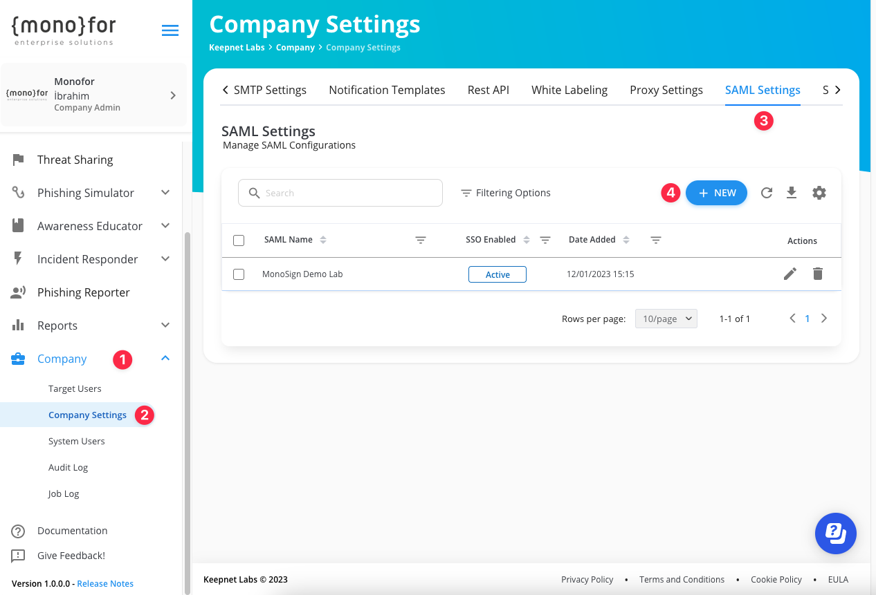Screen dimensions: 876x595
Task: Select all rows with header checkbox
Action: point(239,240)
